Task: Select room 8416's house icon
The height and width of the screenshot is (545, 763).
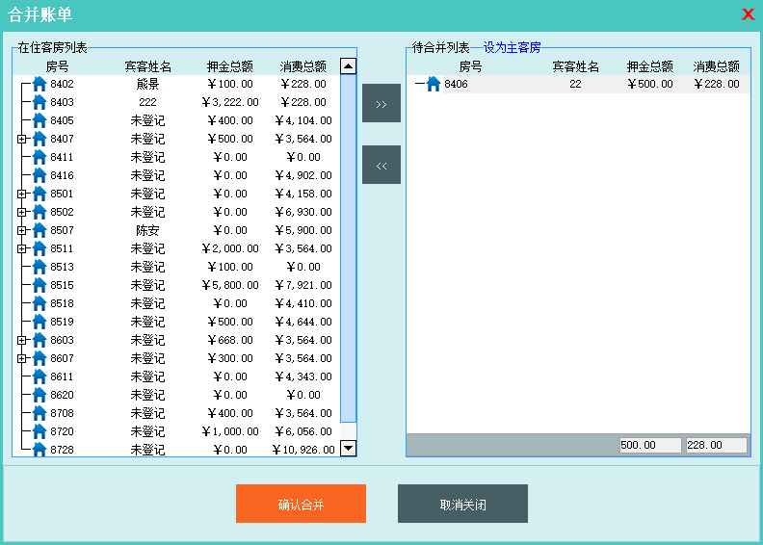Action: tap(39, 175)
